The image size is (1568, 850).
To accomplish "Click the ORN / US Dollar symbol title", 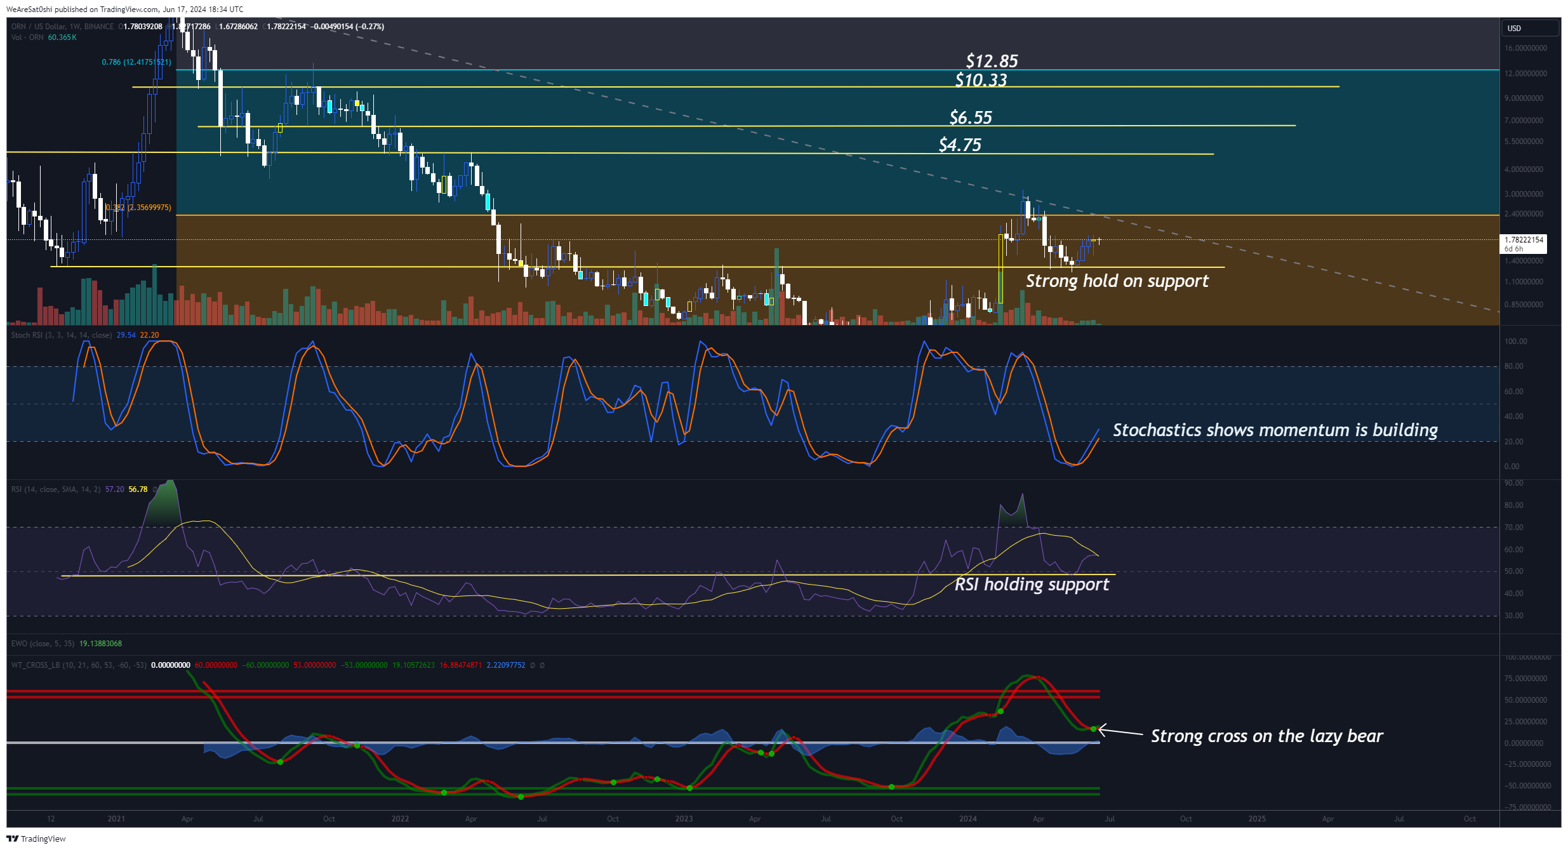I will point(62,27).
